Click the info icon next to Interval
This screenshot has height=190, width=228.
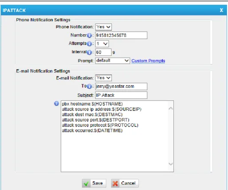point(89,52)
